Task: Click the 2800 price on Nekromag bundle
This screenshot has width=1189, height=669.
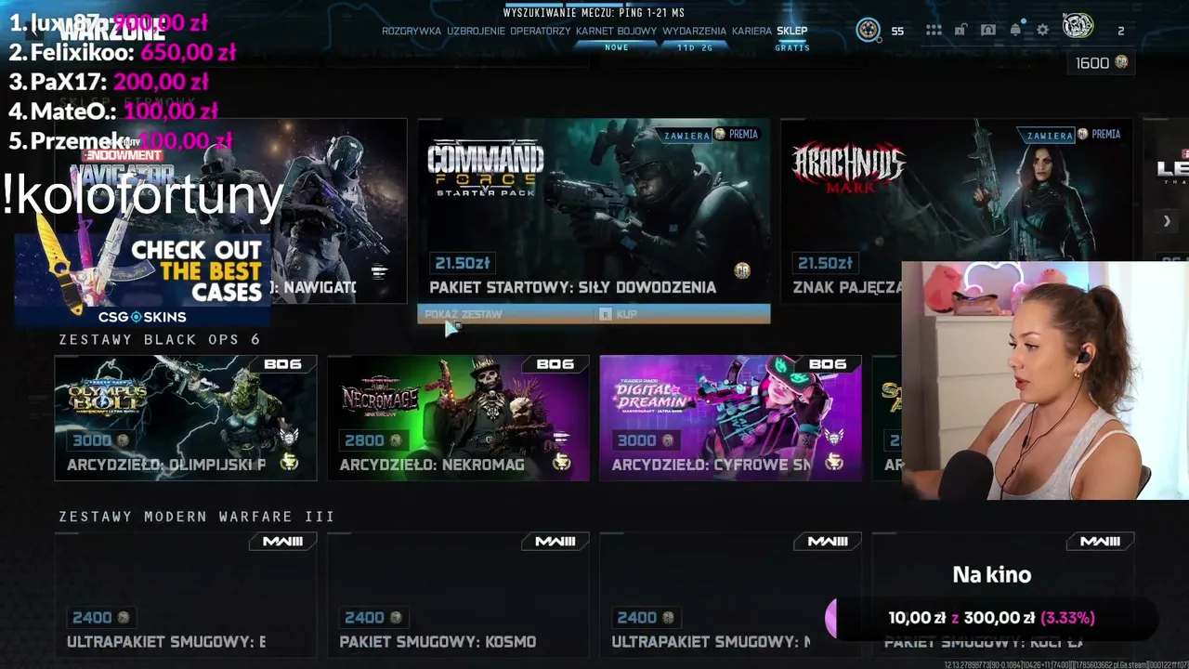Action: coord(372,440)
